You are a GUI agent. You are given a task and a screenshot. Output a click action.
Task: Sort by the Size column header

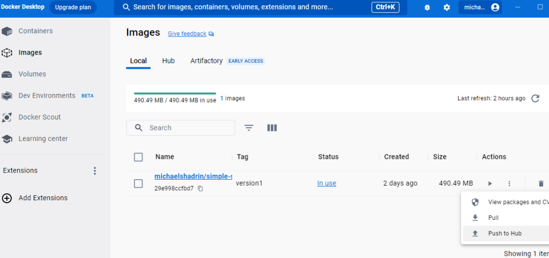[x=440, y=157]
